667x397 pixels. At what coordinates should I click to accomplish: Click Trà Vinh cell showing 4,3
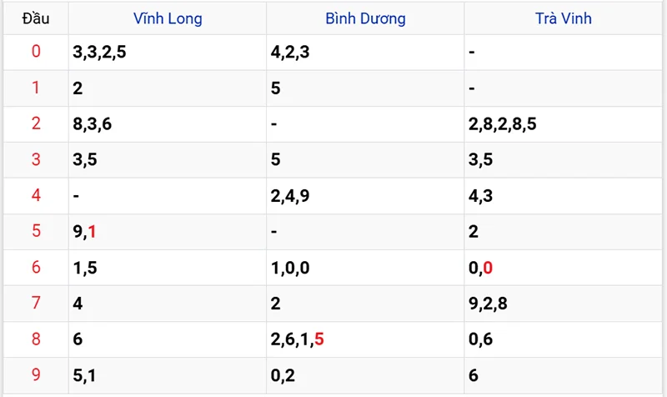coord(480,196)
